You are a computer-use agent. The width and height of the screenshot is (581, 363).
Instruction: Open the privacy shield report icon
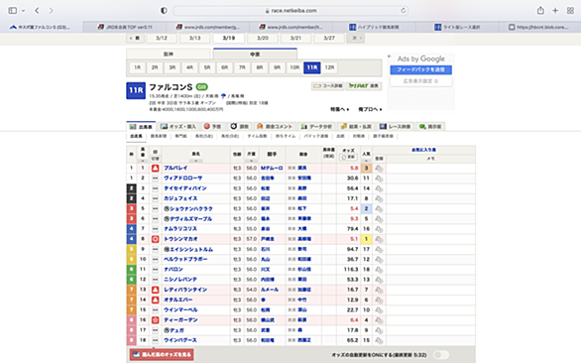(164, 10)
